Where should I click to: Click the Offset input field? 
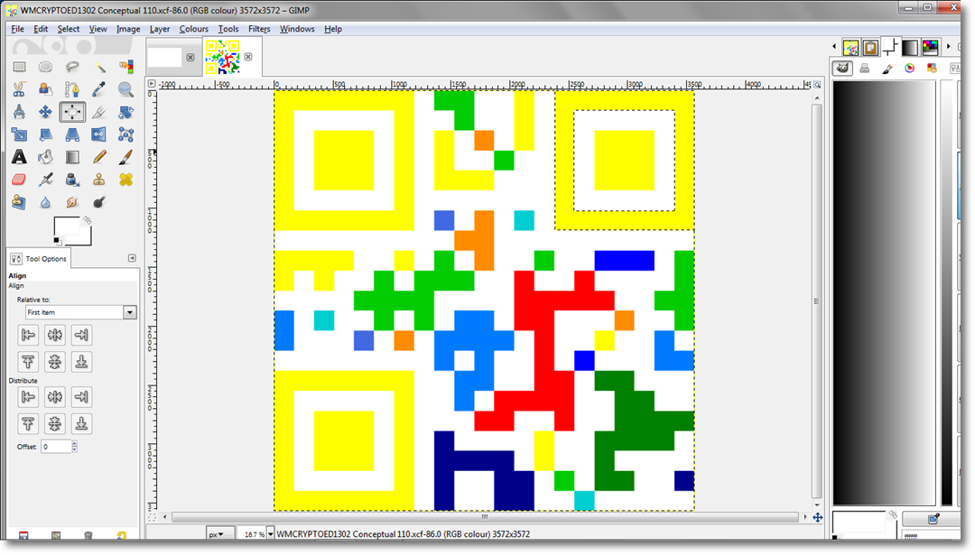(56, 446)
